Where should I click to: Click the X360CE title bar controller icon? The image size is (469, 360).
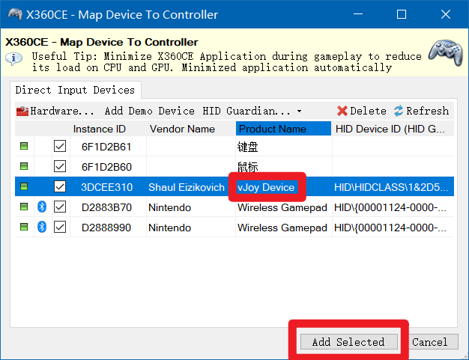coord(15,14)
